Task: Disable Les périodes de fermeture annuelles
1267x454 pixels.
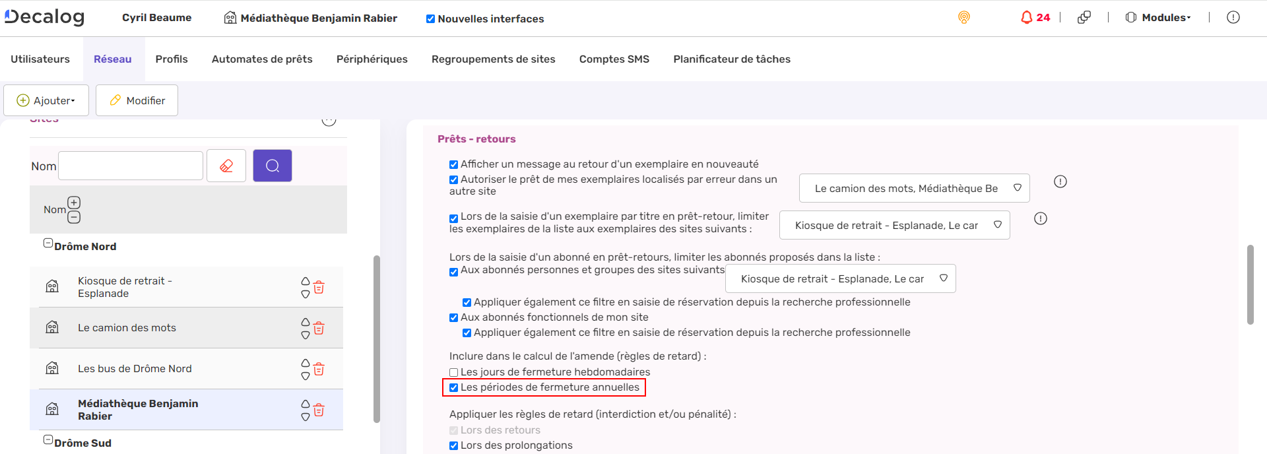Action: (453, 387)
